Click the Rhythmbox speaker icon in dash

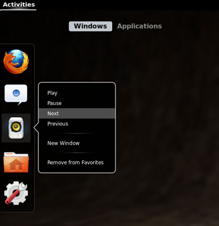pos(16,128)
